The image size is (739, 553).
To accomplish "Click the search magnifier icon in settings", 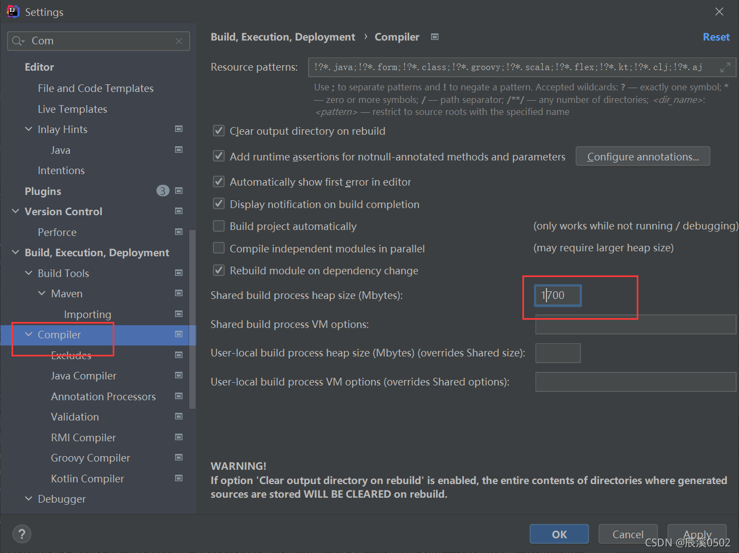I will pyautogui.click(x=18, y=41).
